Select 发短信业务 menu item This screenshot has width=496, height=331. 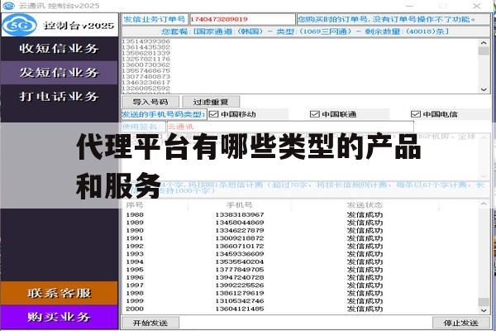(60, 73)
